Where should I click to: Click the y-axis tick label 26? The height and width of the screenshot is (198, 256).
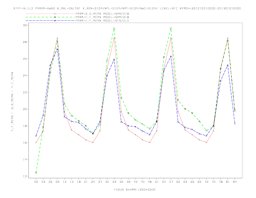tap(25, 59)
